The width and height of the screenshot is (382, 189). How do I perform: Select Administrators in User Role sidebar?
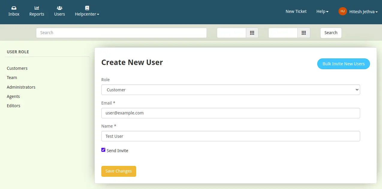click(x=21, y=87)
